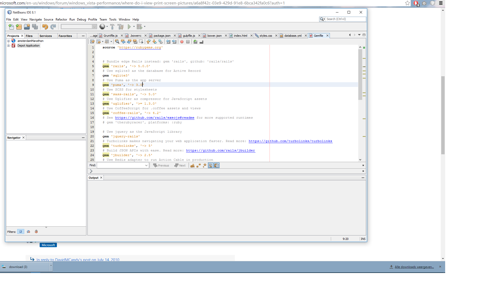Click the Undo arrow icon
Image resolution: width=501 pixels, height=281 pixels.
click(45, 27)
